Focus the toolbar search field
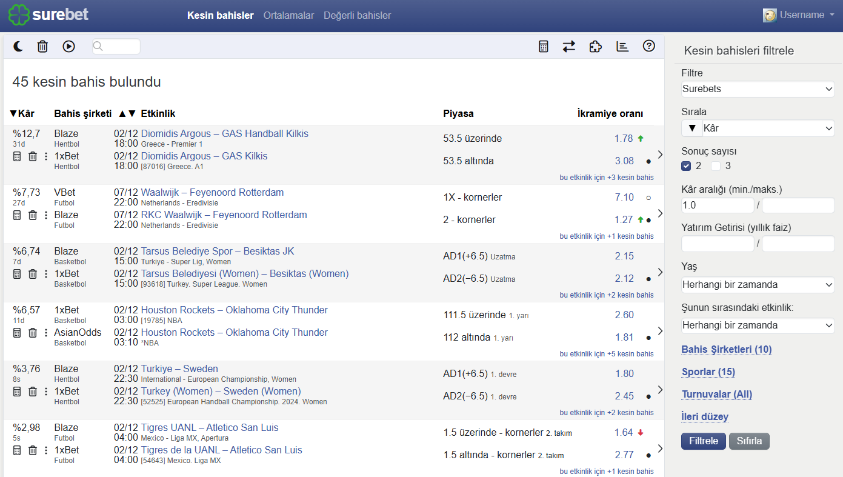 [x=116, y=47]
